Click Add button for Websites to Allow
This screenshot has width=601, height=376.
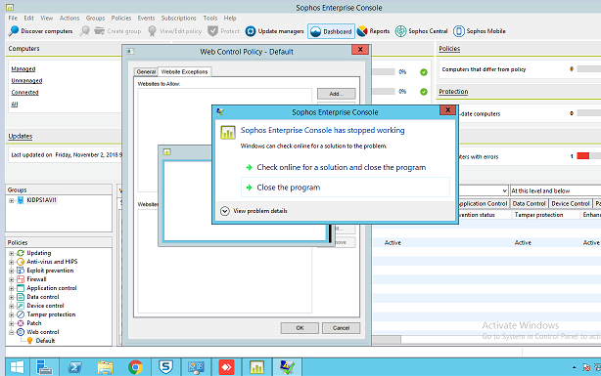pyautogui.click(x=336, y=94)
